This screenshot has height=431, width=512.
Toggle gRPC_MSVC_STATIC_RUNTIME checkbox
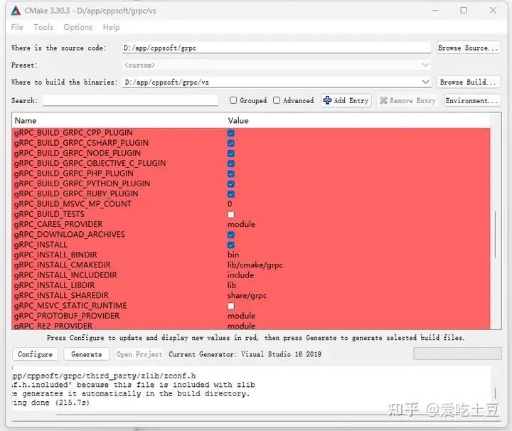(x=231, y=306)
